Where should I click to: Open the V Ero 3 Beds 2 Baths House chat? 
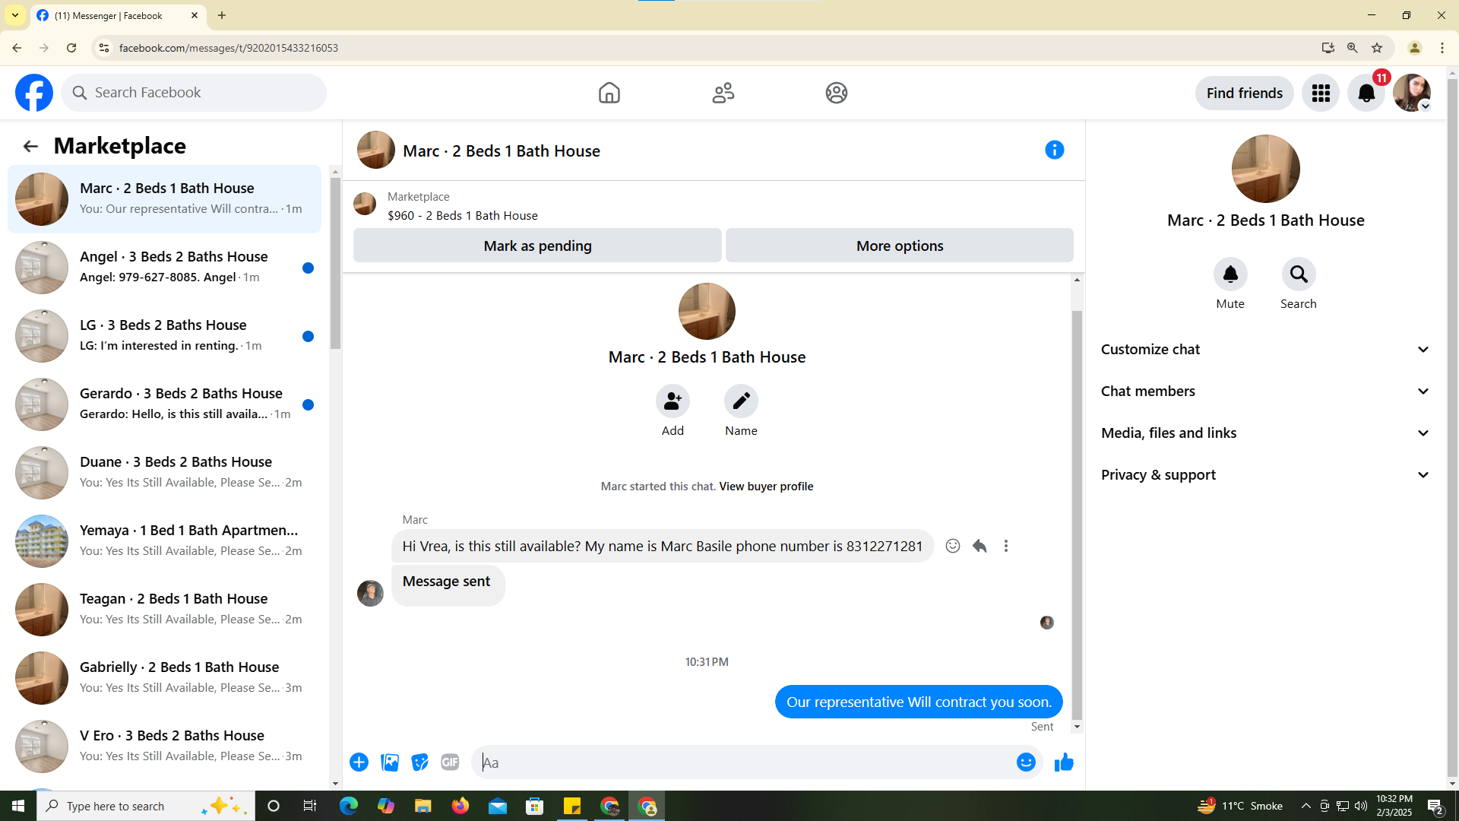point(164,747)
